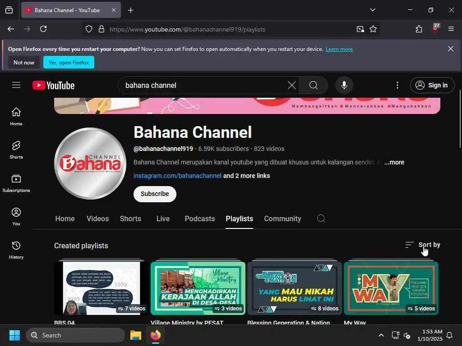Open instagram.com/bahanachannel link
Image resolution: width=462 pixels, height=346 pixels.
[177, 176]
